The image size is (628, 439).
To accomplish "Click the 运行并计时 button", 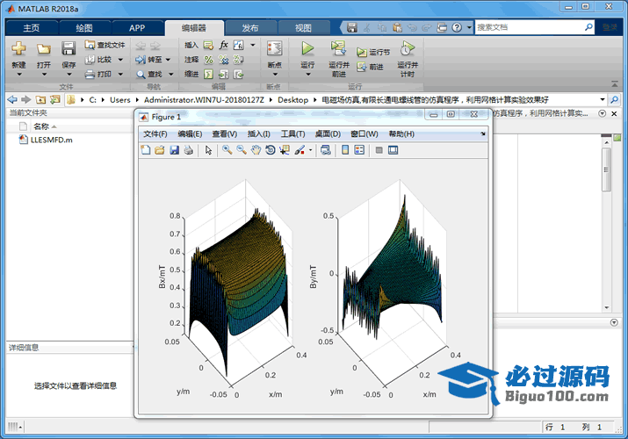I will pyautogui.click(x=408, y=59).
